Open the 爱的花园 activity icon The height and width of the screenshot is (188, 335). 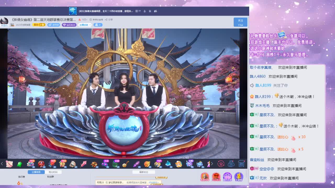pos(227,177)
